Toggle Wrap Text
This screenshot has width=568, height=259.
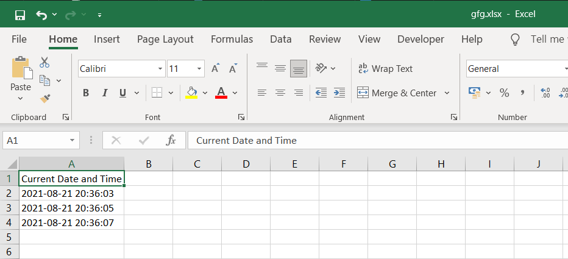(385, 69)
